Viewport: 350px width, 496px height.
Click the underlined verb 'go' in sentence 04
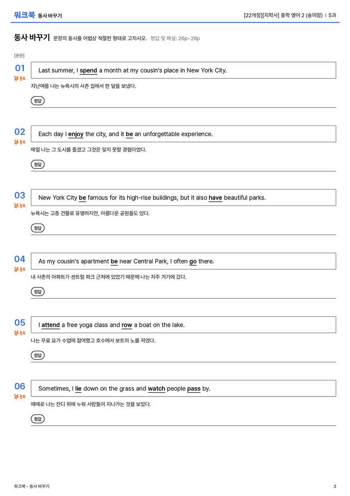193,261
